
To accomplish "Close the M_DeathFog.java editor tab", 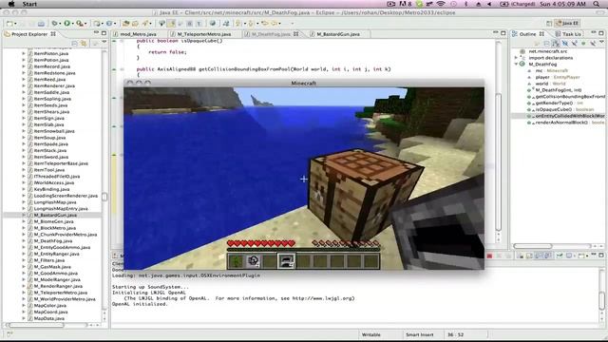I will click(x=296, y=34).
